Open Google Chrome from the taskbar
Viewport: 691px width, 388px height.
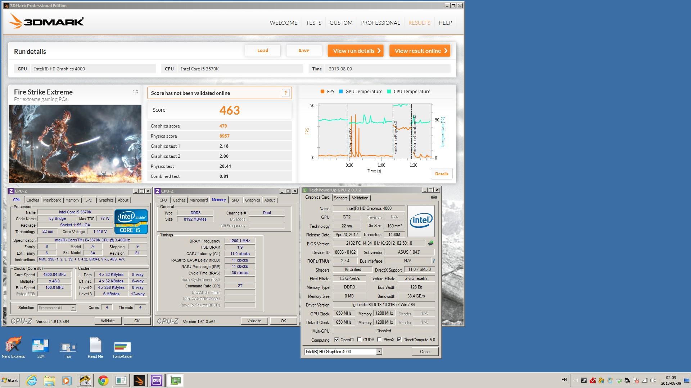click(x=103, y=380)
